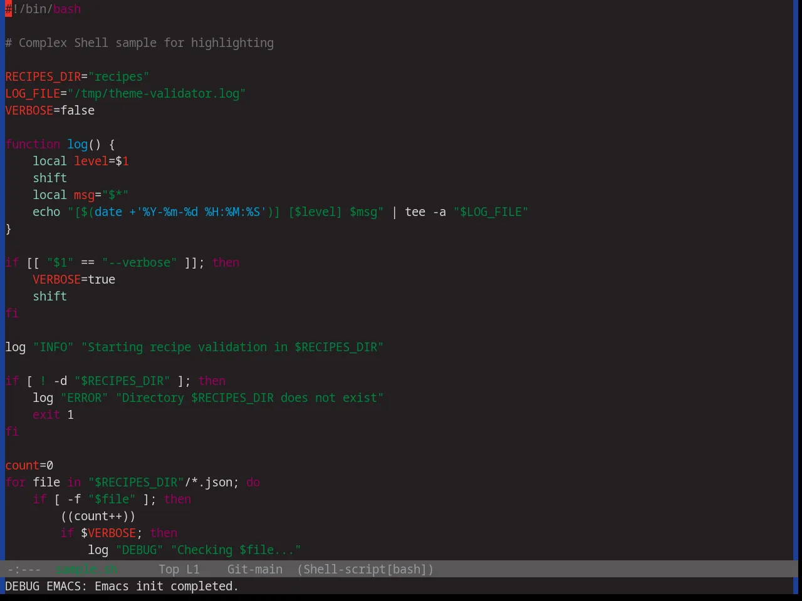Image resolution: width=802 pixels, height=601 pixels.
Task: Click the -:--- buffer status indicator
Action: (x=24, y=569)
